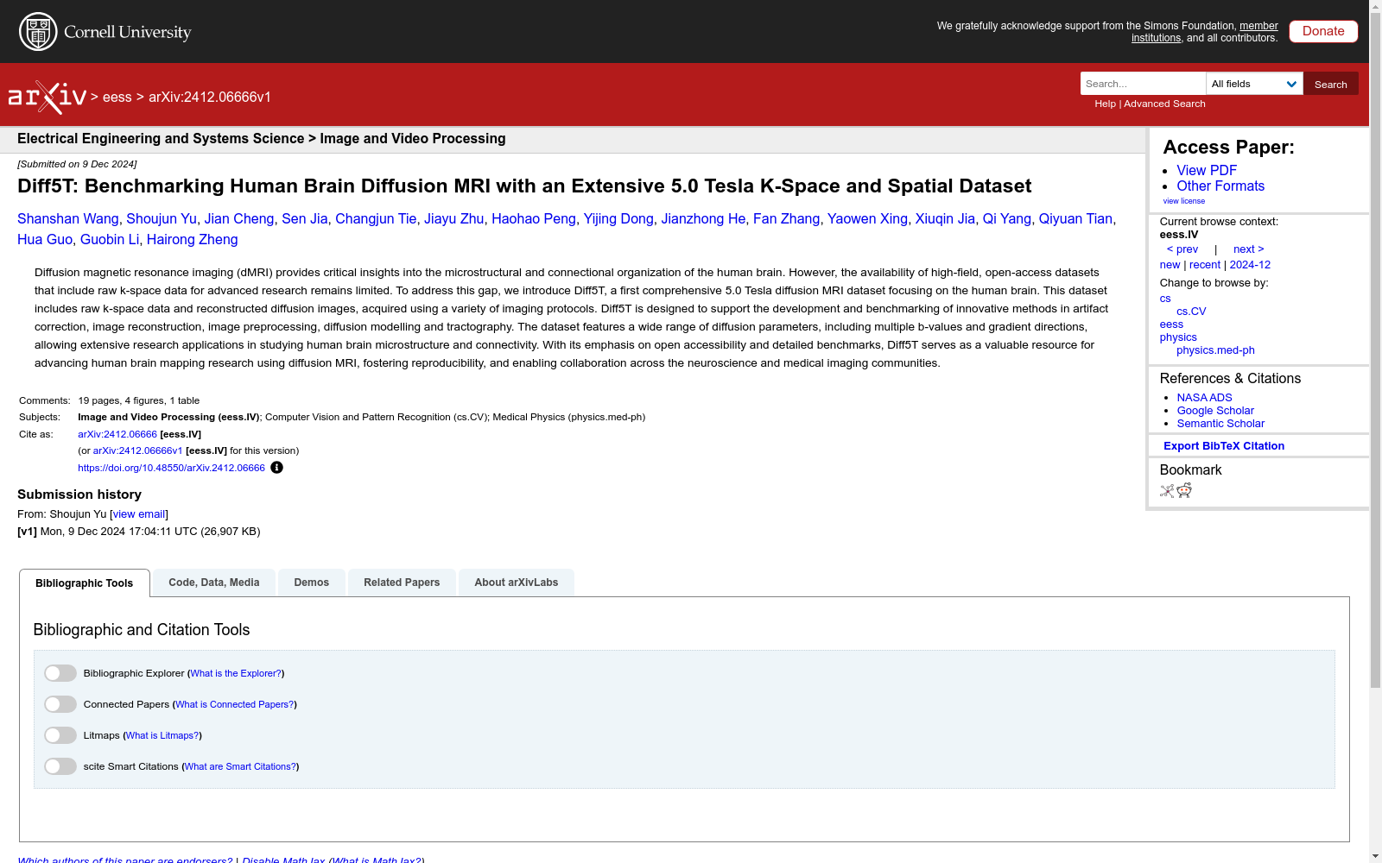Click the Donate button
The height and width of the screenshot is (863, 1382).
tap(1323, 31)
